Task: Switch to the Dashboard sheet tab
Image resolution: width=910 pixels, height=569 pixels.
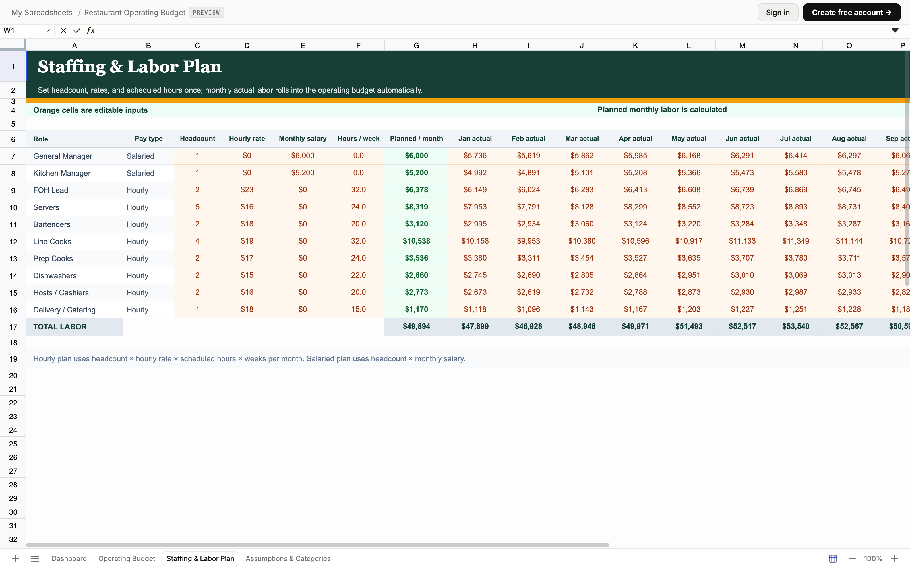Action: pos(69,558)
